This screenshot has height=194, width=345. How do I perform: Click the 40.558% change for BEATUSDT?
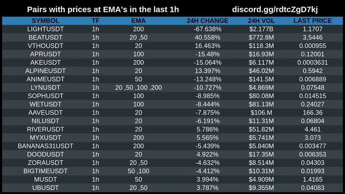(207, 38)
